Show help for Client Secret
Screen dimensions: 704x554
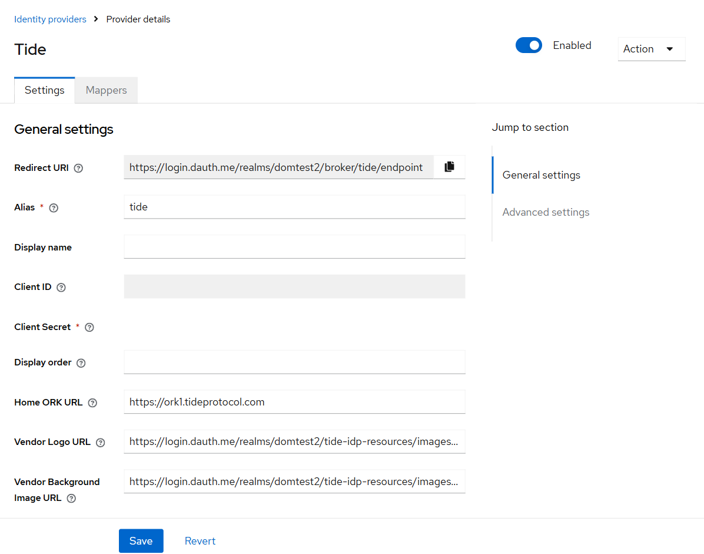pyautogui.click(x=90, y=327)
